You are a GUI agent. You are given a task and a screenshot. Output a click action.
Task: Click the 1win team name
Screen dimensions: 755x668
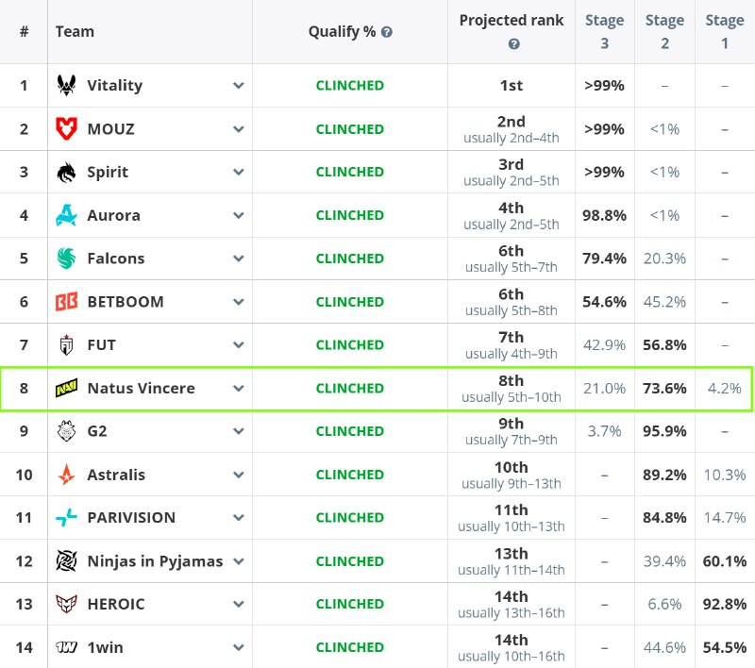(x=105, y=648)
